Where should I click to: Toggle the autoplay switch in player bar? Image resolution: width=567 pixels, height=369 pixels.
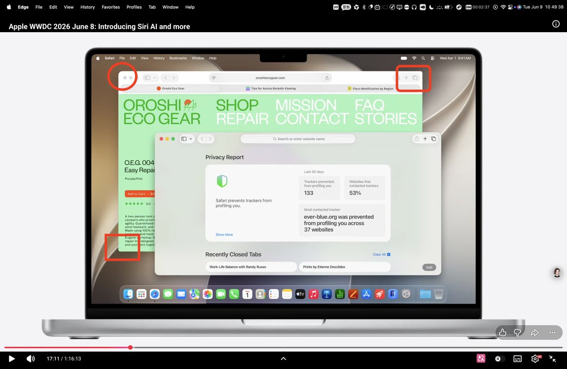[499, 359]
